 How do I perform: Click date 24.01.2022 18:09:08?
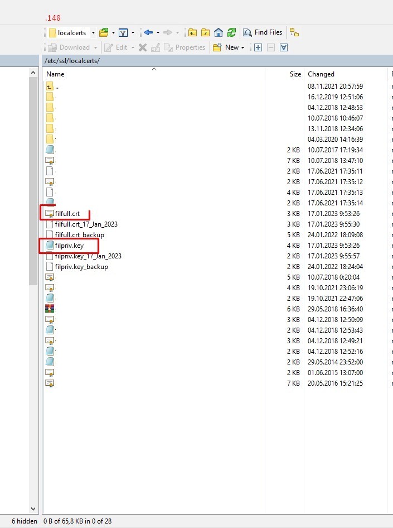pyautogui.click(x=335, y=235)
